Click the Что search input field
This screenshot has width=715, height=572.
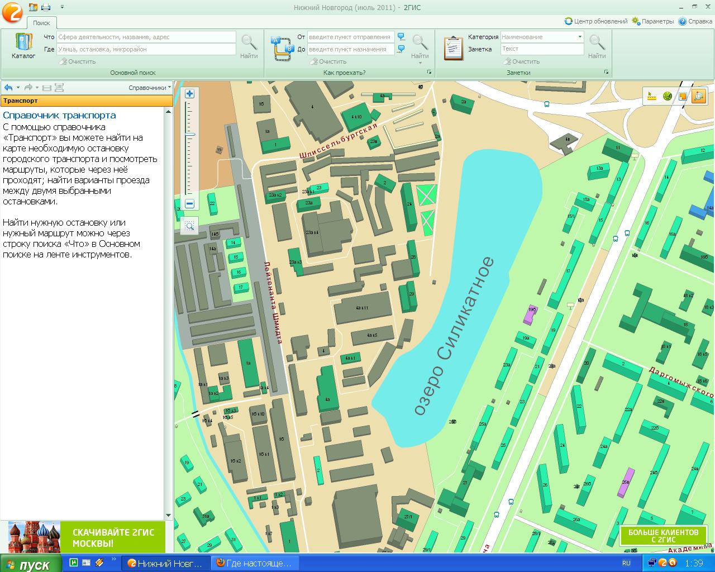pyautogui.click(x=146, y=37)
